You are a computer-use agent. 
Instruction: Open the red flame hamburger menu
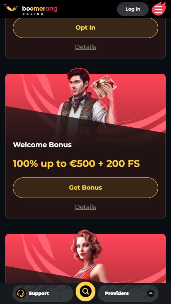(159, 9)
